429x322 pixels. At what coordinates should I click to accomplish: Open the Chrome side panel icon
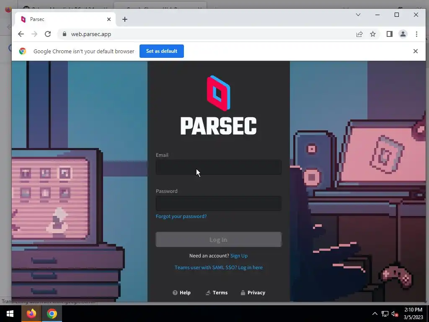(390, 34)
